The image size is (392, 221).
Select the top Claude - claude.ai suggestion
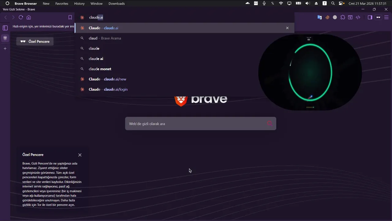185,28
